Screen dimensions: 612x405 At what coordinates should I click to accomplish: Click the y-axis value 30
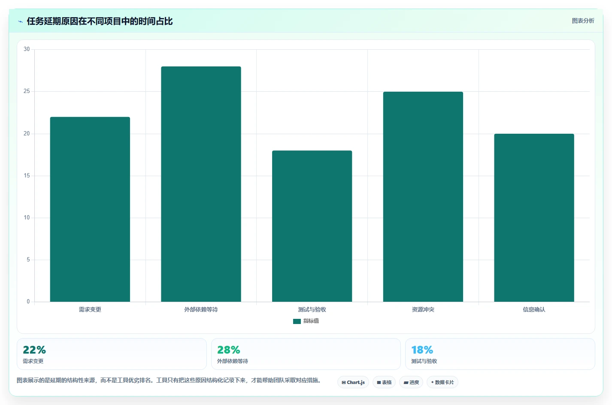pos(27,49)
